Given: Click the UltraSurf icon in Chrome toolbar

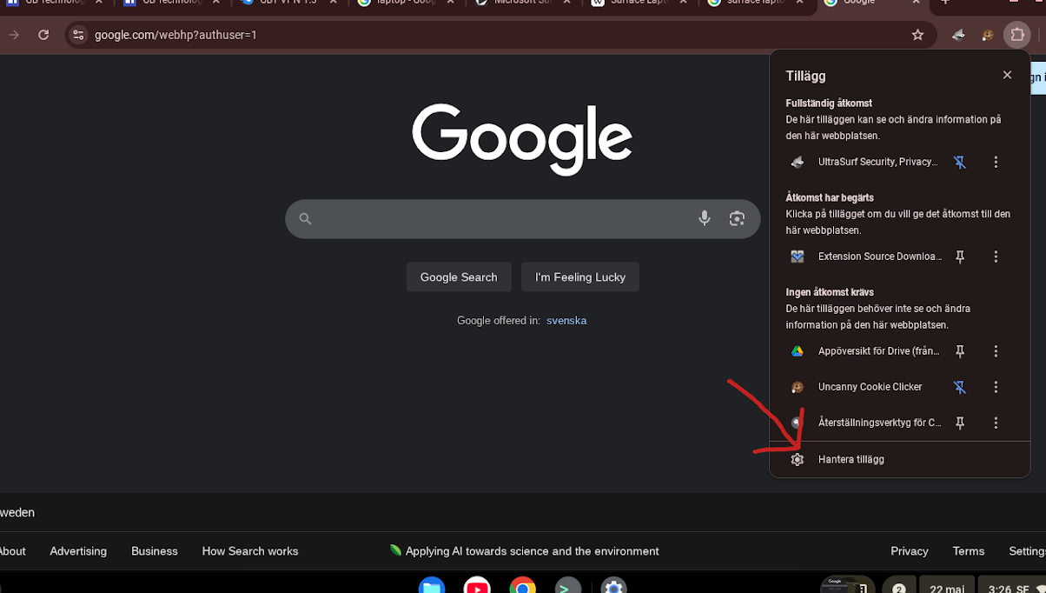Looking at the screenshot, I should coord(958,35).
